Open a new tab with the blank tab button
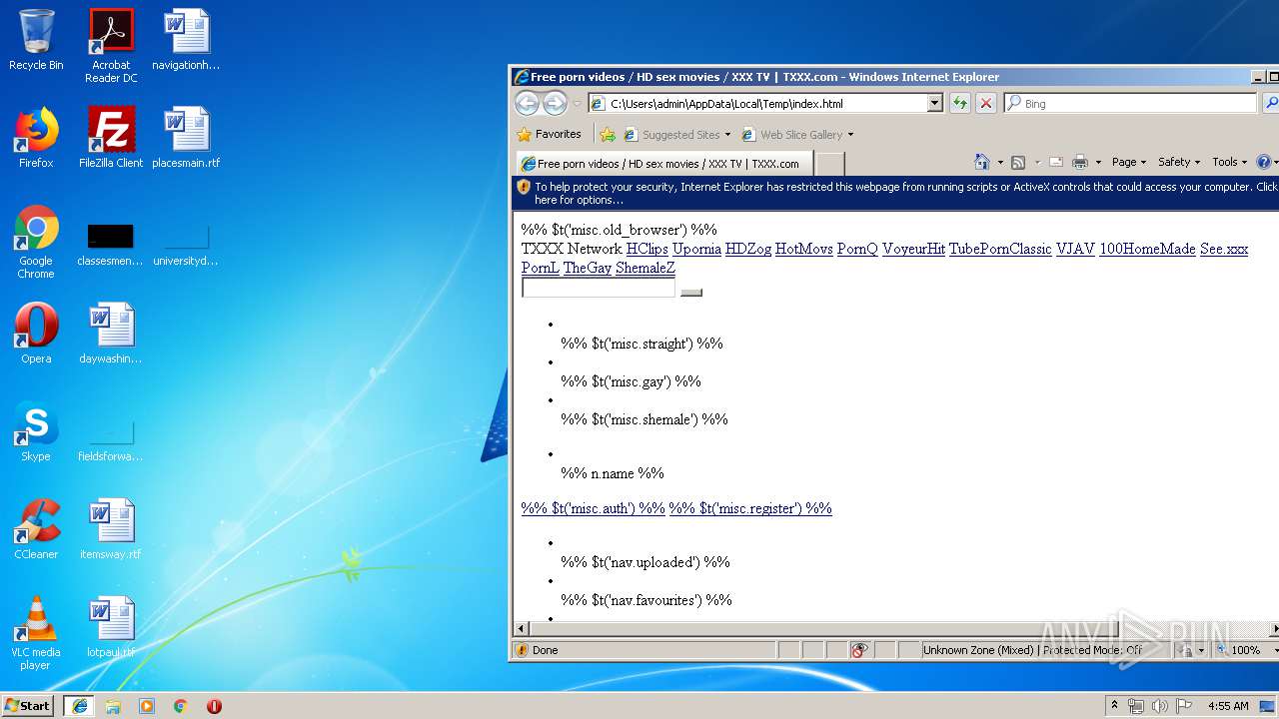Screen dimensions: 1279x719 click(x=830, y=164)
